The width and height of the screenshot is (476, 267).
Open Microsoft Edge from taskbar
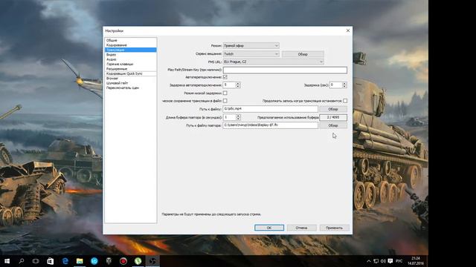tap(65, 261)
